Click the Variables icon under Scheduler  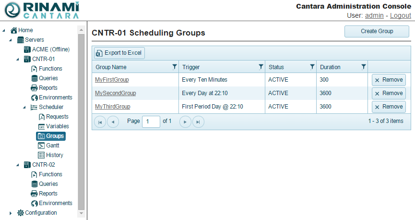pos(41,126)
